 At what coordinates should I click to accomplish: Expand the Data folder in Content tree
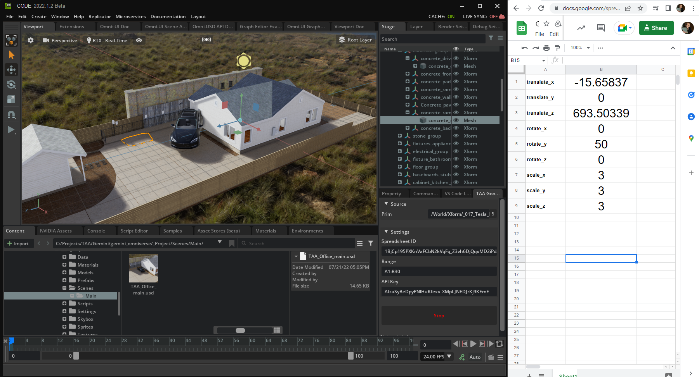coord(64,257)
